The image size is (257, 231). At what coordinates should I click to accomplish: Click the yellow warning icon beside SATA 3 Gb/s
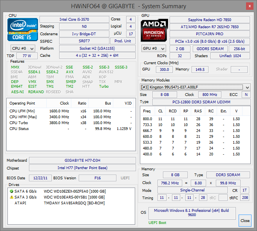tap(11, 197)
